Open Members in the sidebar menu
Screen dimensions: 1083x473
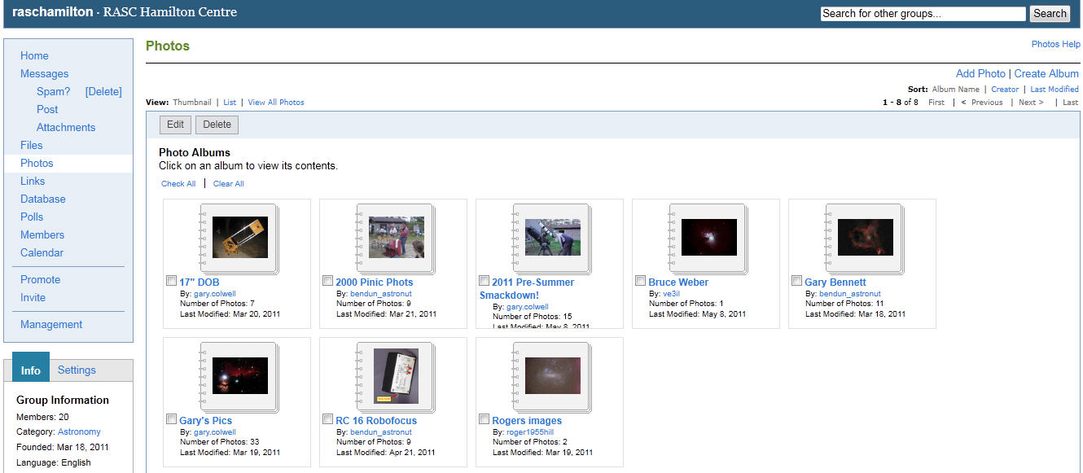[42, 234]
